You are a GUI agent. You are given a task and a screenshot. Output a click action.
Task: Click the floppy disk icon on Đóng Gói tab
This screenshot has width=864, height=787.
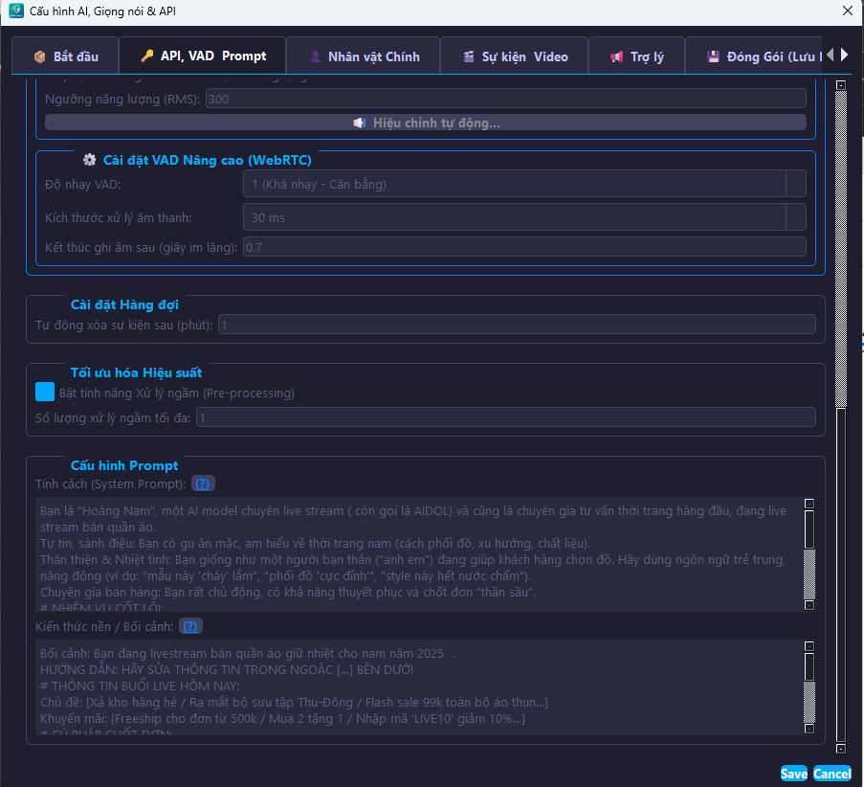click(713, 56)
